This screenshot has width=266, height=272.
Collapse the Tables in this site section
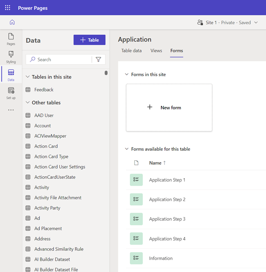pyautogui.click(x=28, y=77)
